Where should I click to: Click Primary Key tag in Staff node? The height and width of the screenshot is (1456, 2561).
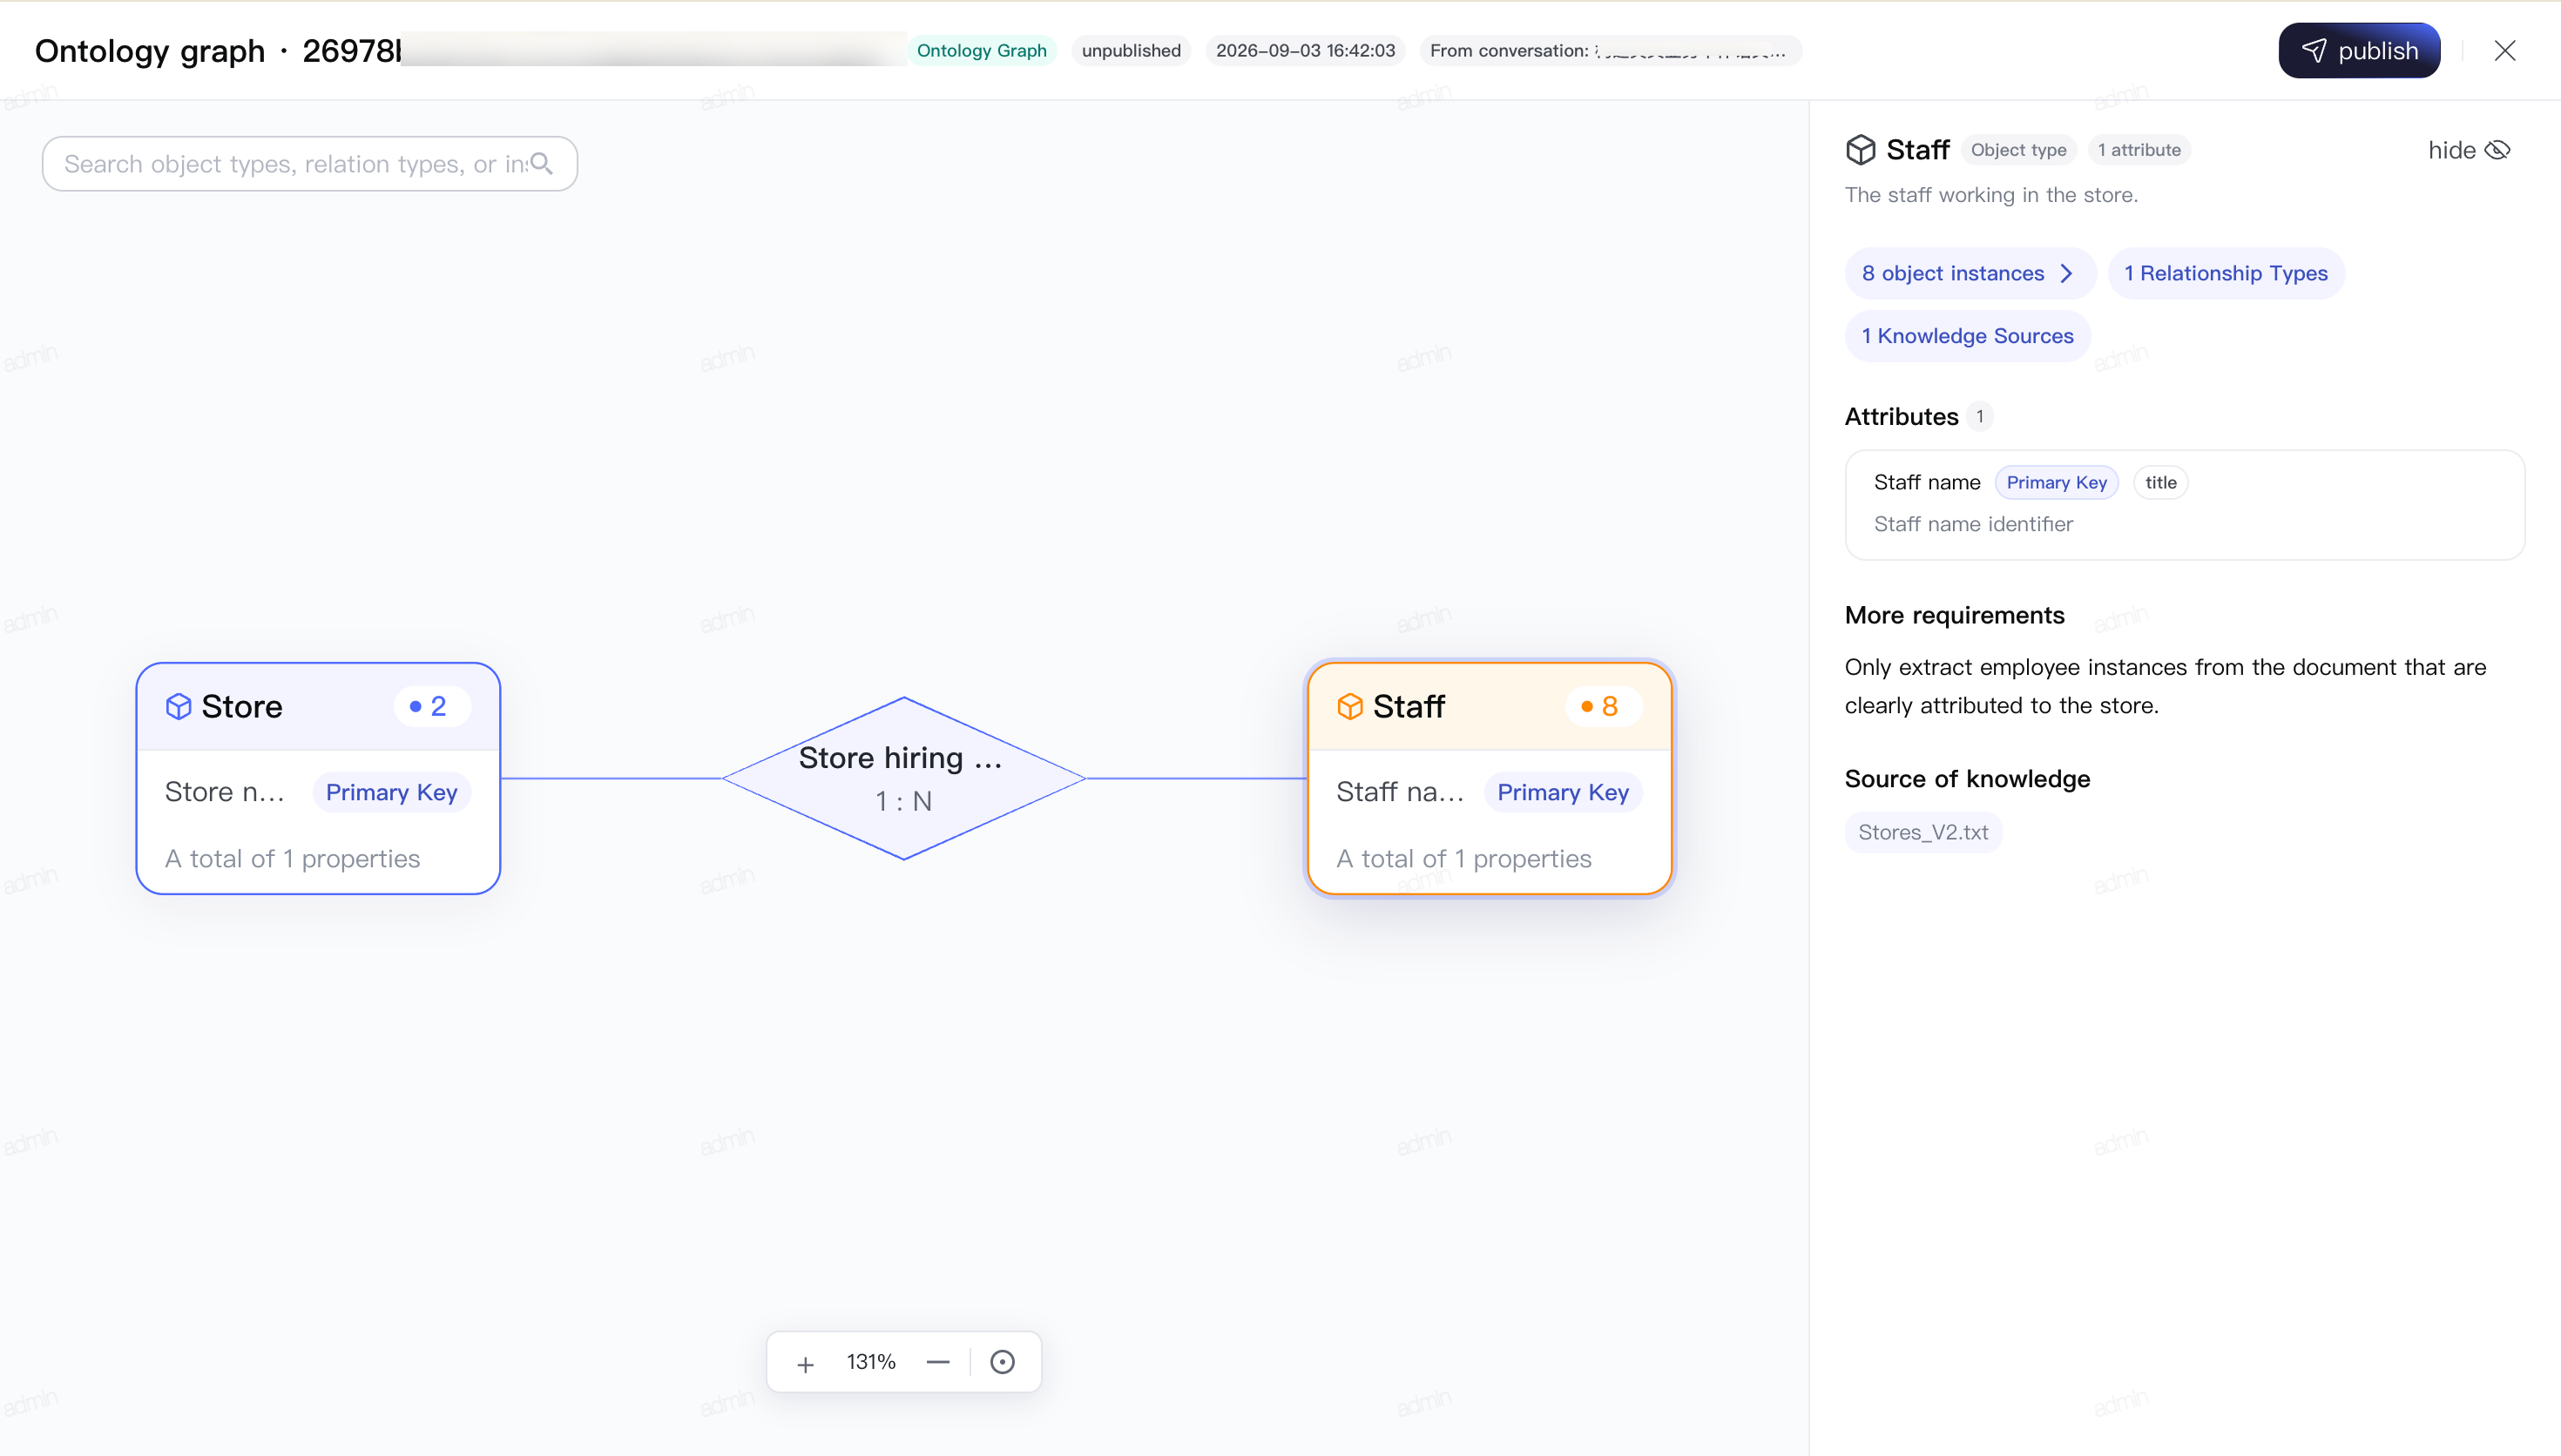pyautogui.click(x=1562, y=792)
